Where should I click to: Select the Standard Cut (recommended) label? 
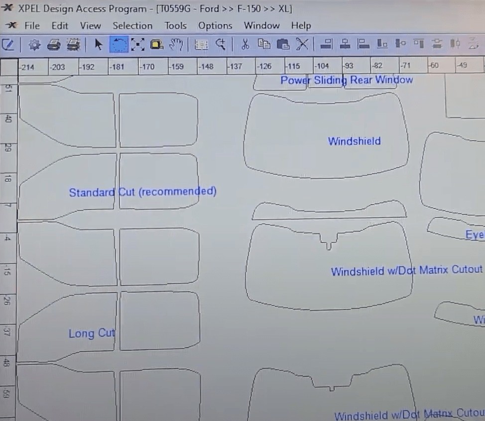(142, 192)
